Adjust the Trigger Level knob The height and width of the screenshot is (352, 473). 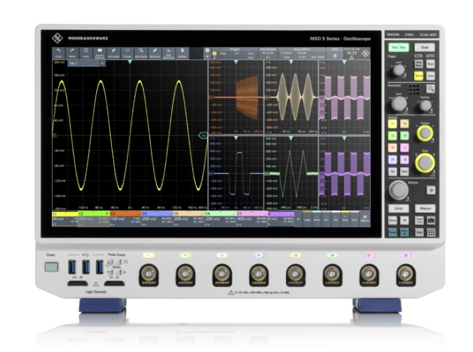coord(399,70)
